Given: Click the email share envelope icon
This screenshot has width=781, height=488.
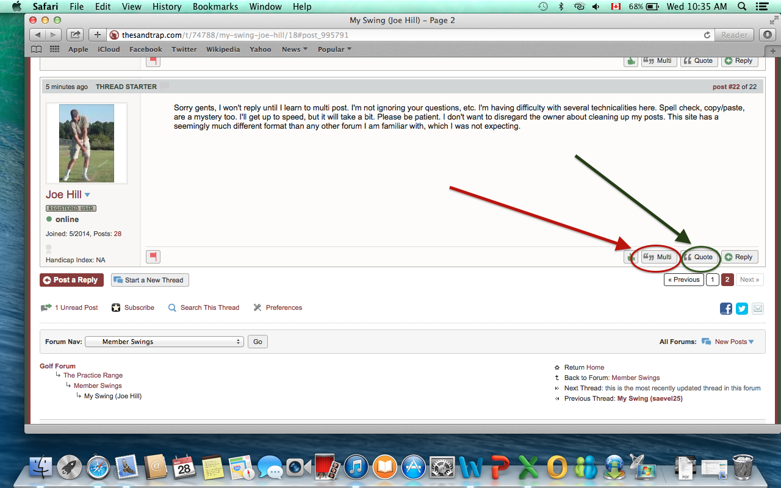Looking at the screenshot, I should pyautogui.click(x=758, y=309).
